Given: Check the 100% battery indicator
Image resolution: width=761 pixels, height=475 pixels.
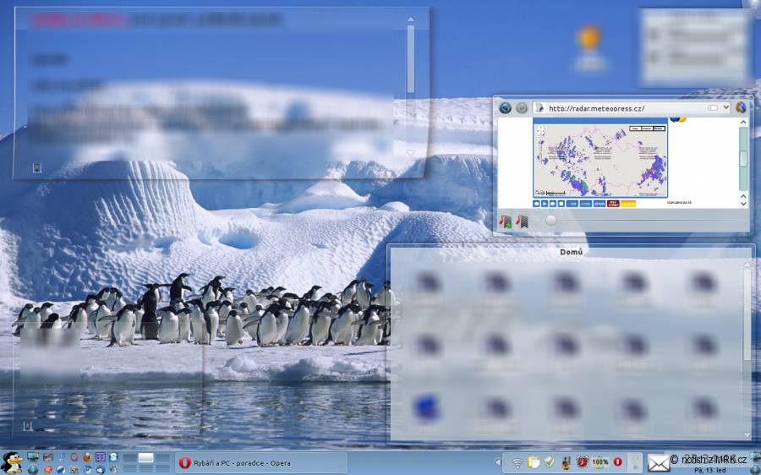Looking at the screenshot, I should click(x=600, y=462).
